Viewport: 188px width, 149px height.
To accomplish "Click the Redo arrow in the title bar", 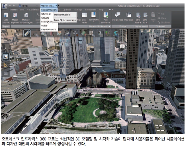I will point(14,5).
